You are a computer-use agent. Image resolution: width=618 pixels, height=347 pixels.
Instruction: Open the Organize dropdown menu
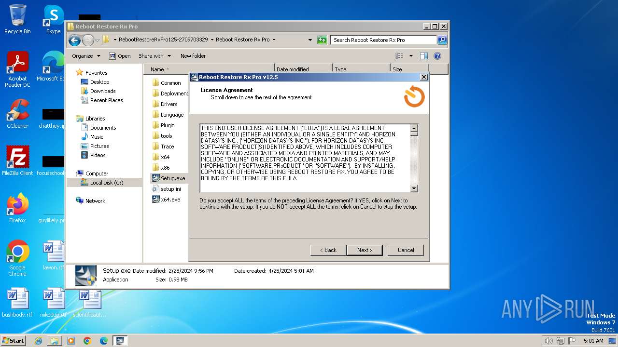click(x=86, y=56)
